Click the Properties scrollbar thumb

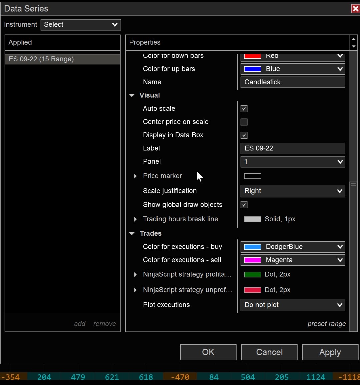pos(353,256)
